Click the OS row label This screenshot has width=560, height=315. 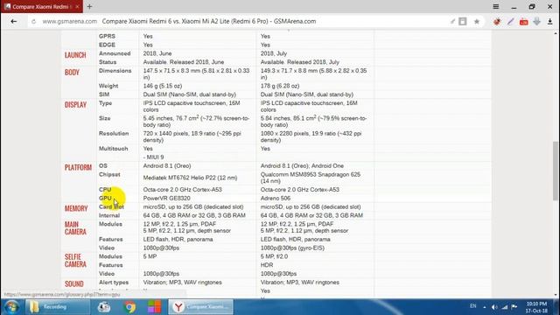103,166
